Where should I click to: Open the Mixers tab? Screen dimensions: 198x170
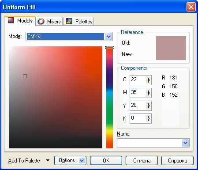click(49, 21)
